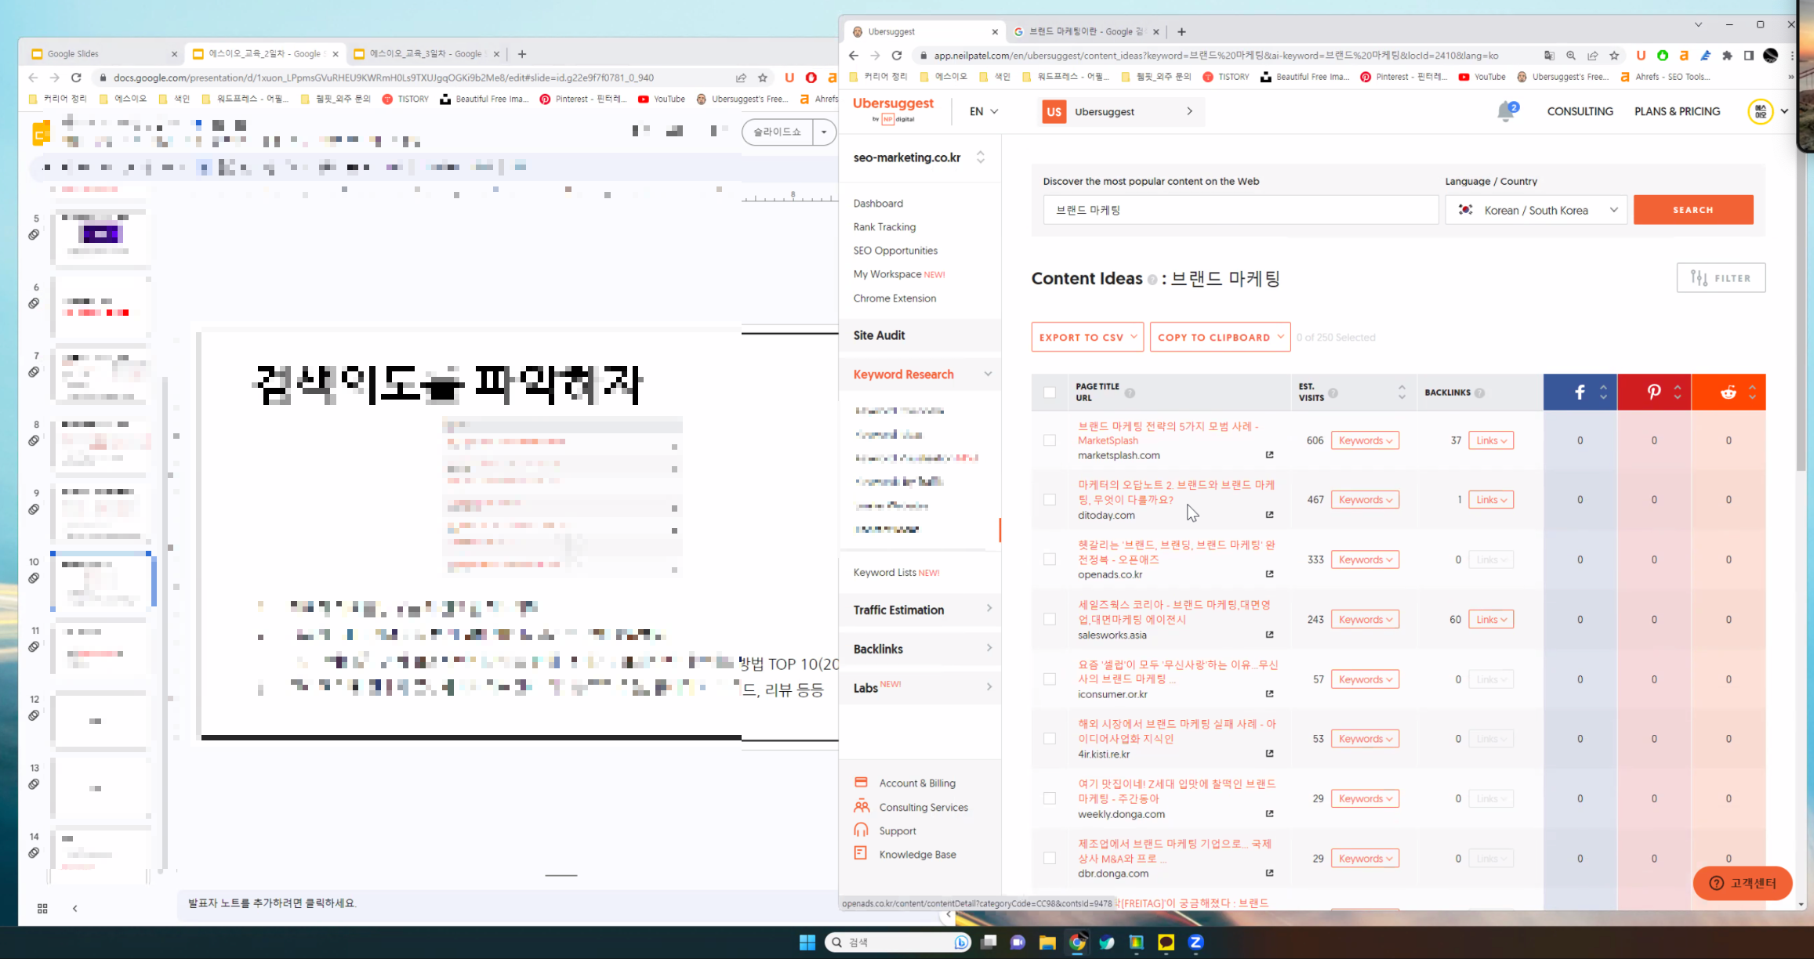
Task: Open Korean / South Korea language dropdown
Action: (1536, 210)
